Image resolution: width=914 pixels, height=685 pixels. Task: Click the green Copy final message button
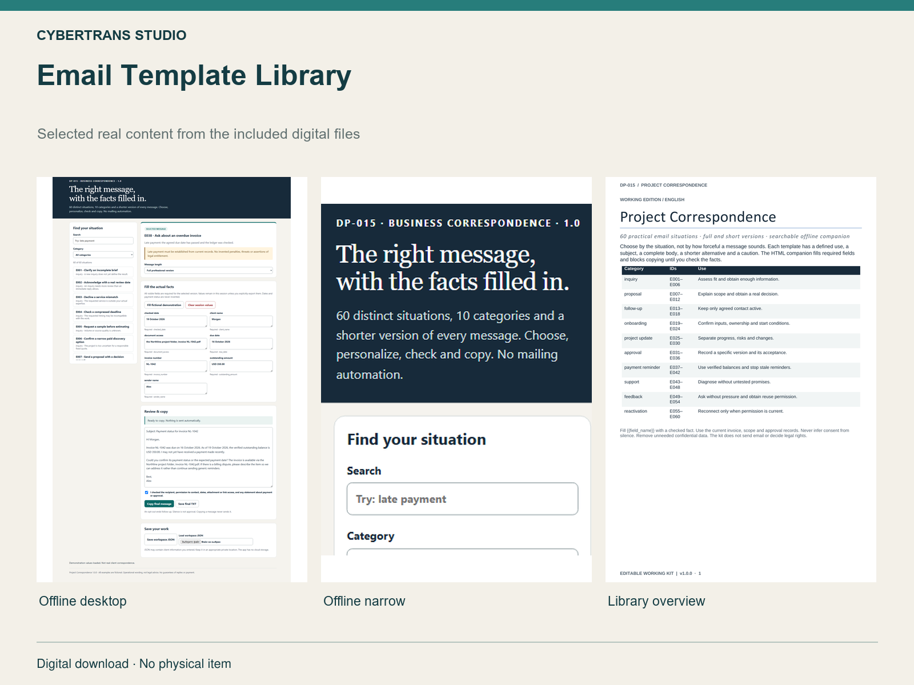159,504
